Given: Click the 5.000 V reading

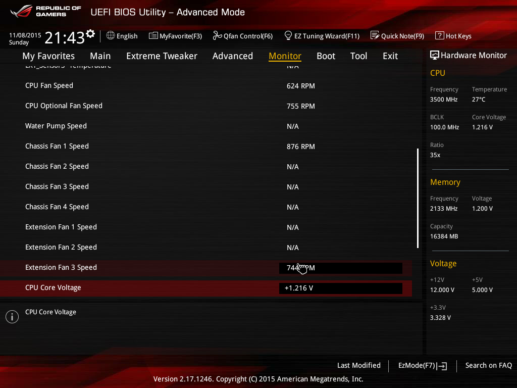Looking at the screenshot, I should [482, 289].
